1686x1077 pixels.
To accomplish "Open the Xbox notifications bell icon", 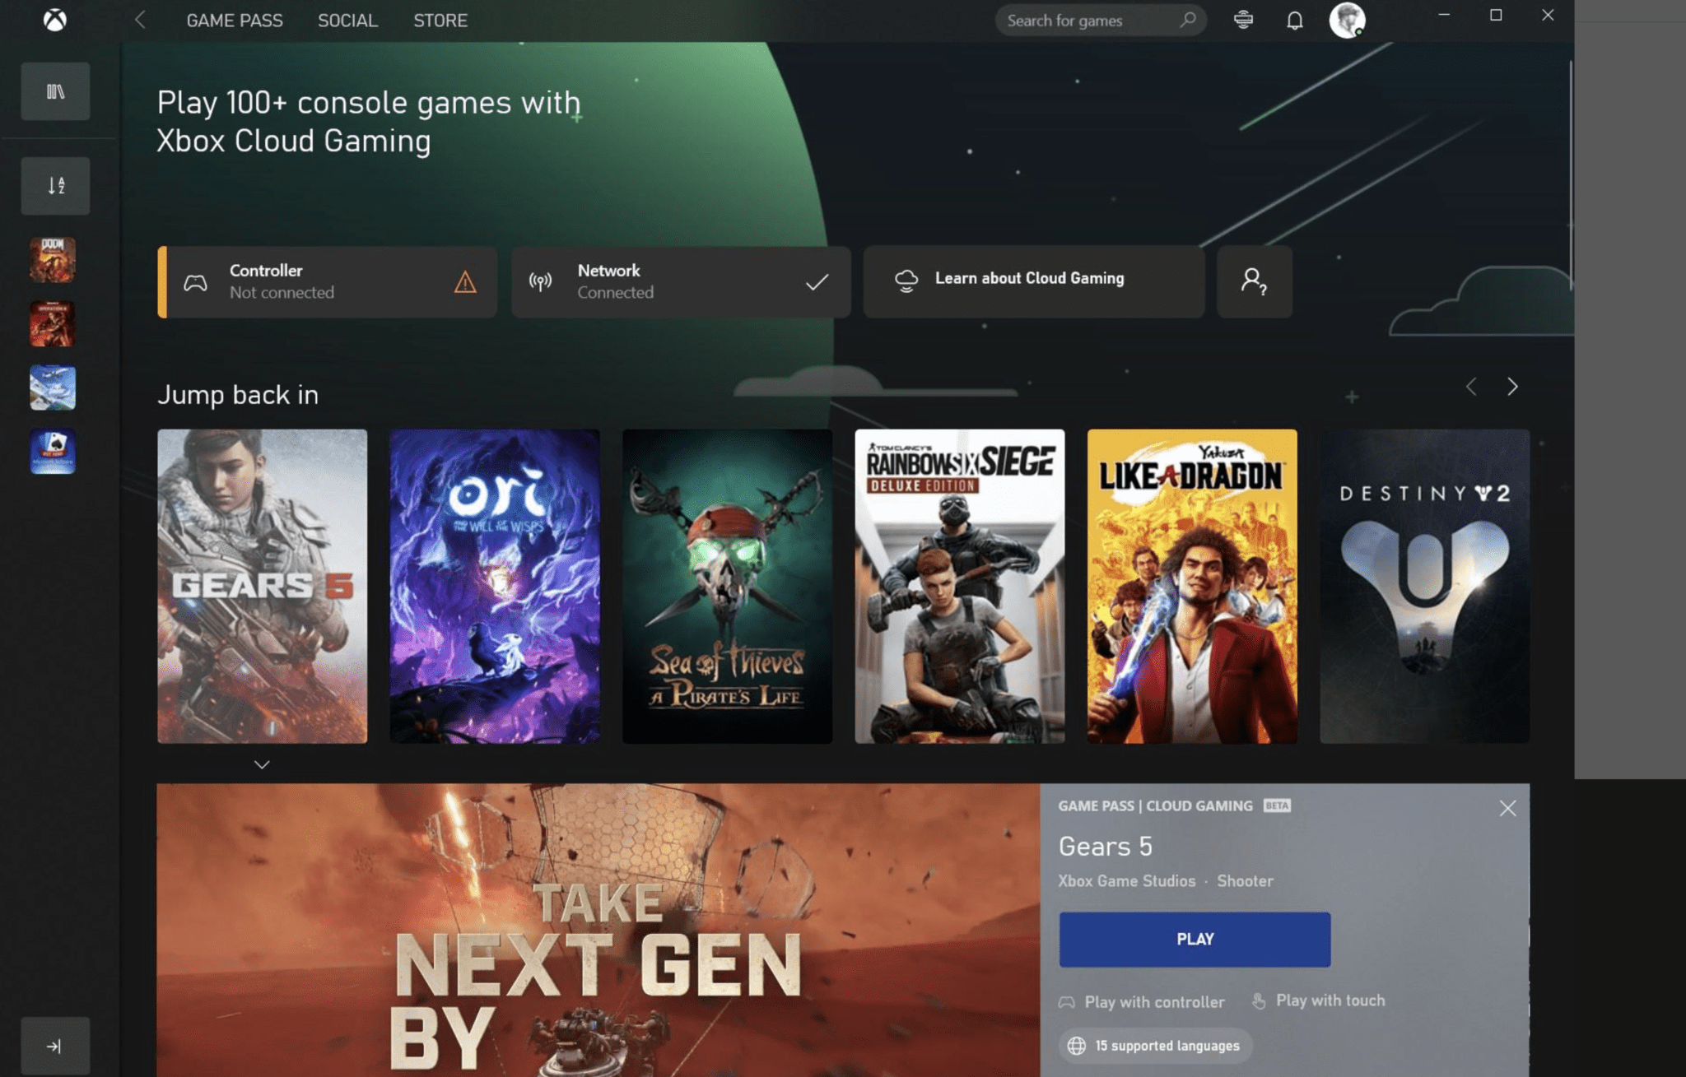I will pyautogui.click(x=1295, y=20).
